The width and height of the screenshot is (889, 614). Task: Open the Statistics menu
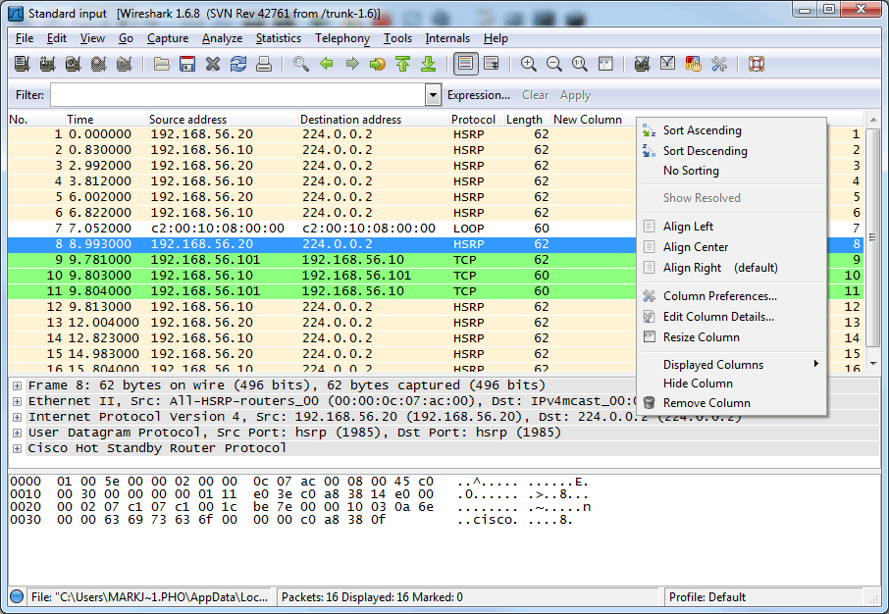pos(279,38)
